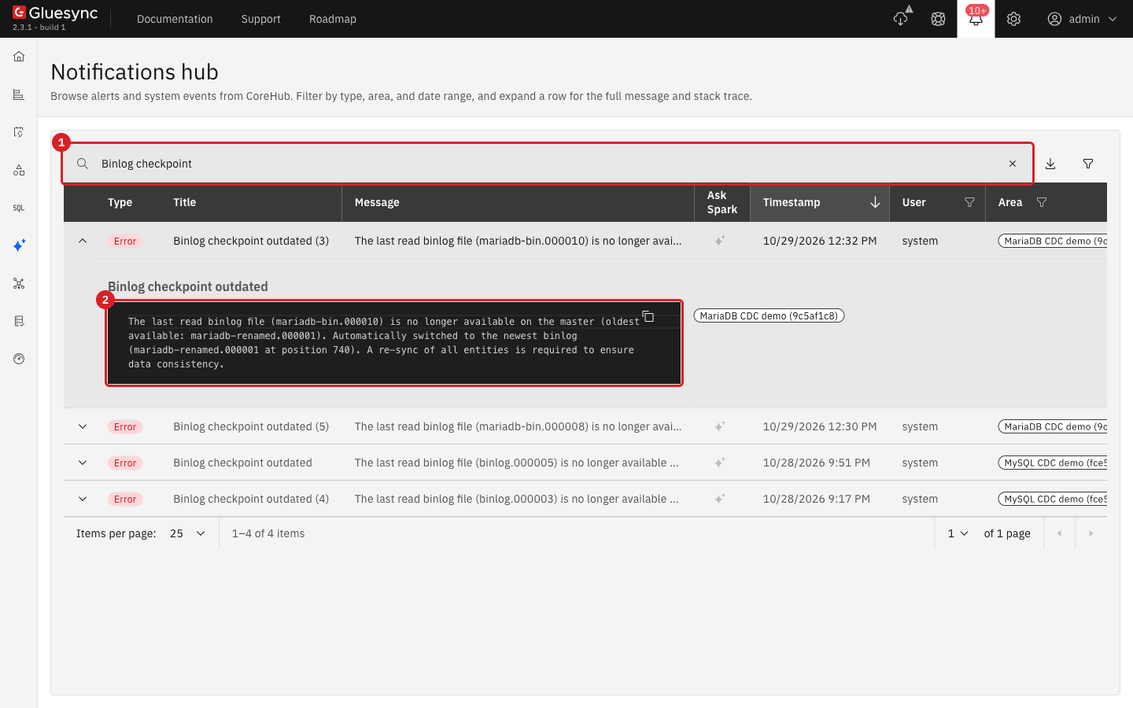Collapse the Binlog checkpoint outdated (3) row
This screenshot has width=1133, height=708.
pos(83,241)
